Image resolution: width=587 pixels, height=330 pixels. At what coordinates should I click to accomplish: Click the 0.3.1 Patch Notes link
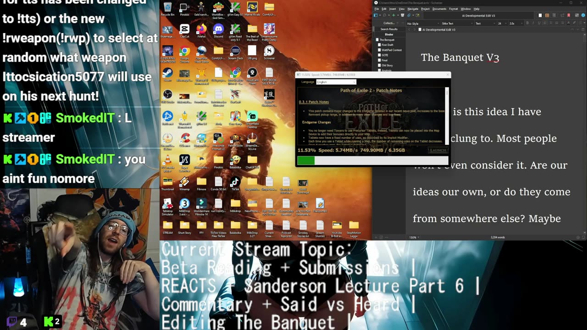[x=314, y=102]
